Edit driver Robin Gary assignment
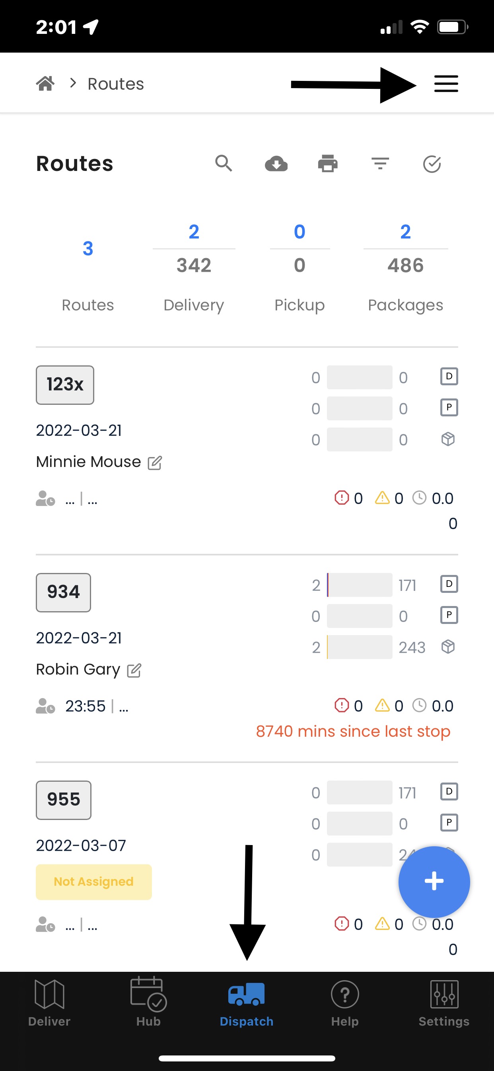Viewport: 494px width, 1071px height. click(134, 670)
